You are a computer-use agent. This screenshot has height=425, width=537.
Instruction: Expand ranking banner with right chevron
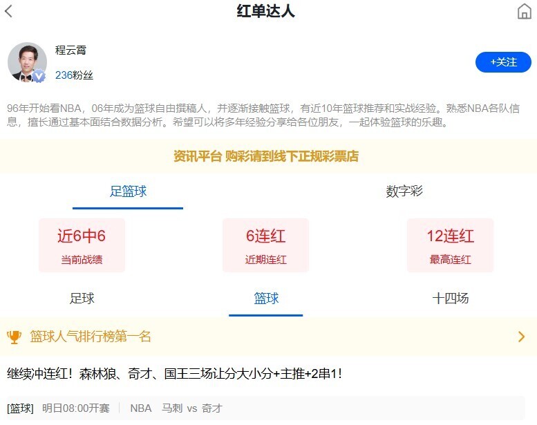click(x=521, y=337)
